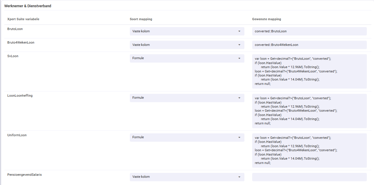The height and width of the screenshot is (185, 374).
Task: Click the Gewenste mapping column header
Action: pos(266,19)
